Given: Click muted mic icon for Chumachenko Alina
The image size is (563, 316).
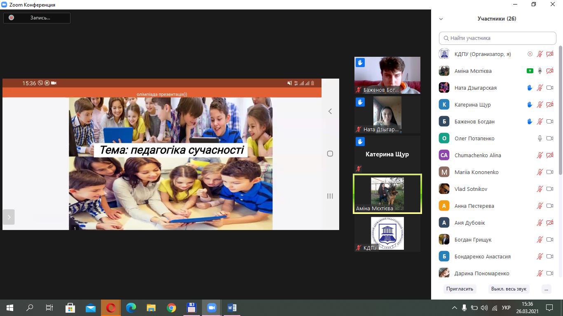Looking at the screenshot, I should pos(540,155).
